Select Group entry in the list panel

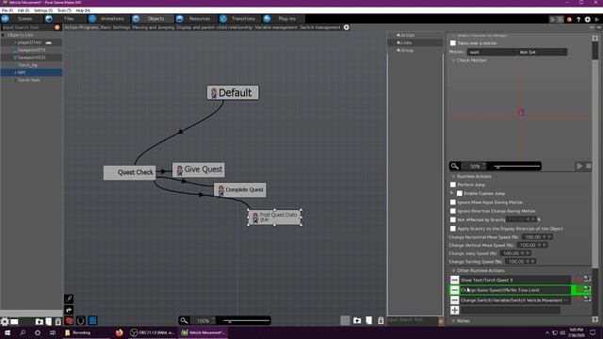407,50
